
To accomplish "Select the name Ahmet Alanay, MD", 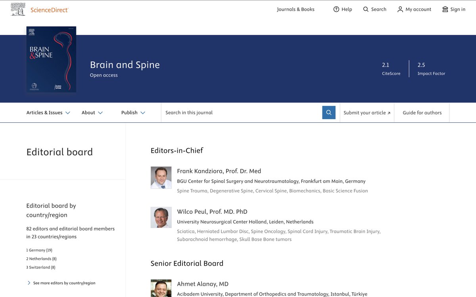I will [x=203, y=284].
